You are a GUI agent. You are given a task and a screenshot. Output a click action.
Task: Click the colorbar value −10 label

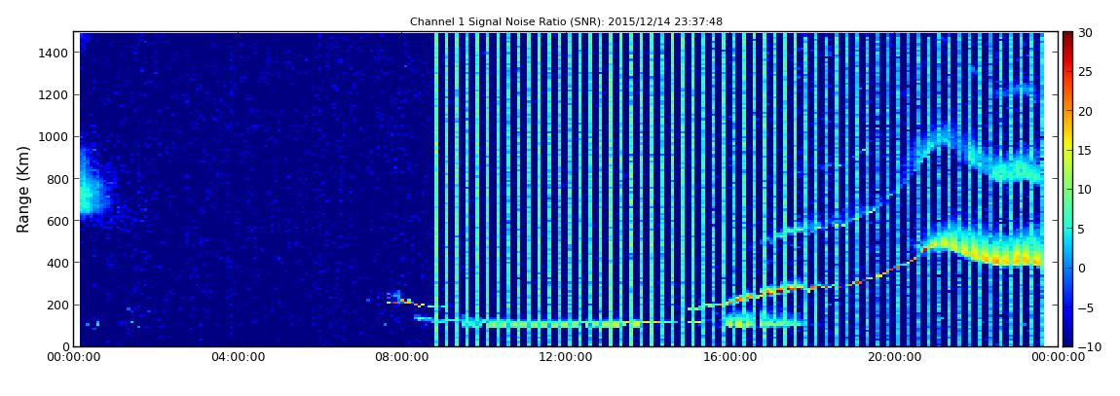[x=1089, y=346]
